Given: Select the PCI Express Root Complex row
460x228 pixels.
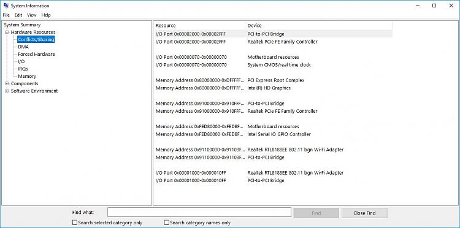Looking at the screenshot, I should pyautogui.click(x=273, y=80).
